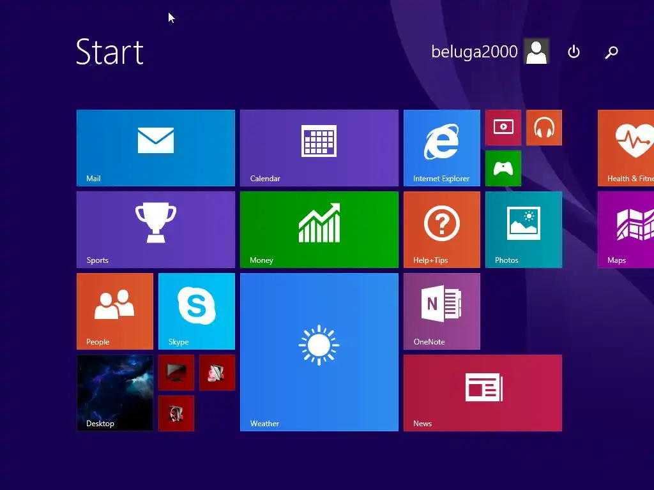This screenshot has width=654, height=490.
Task: Open the Maps tile
Action: (626, 230)
